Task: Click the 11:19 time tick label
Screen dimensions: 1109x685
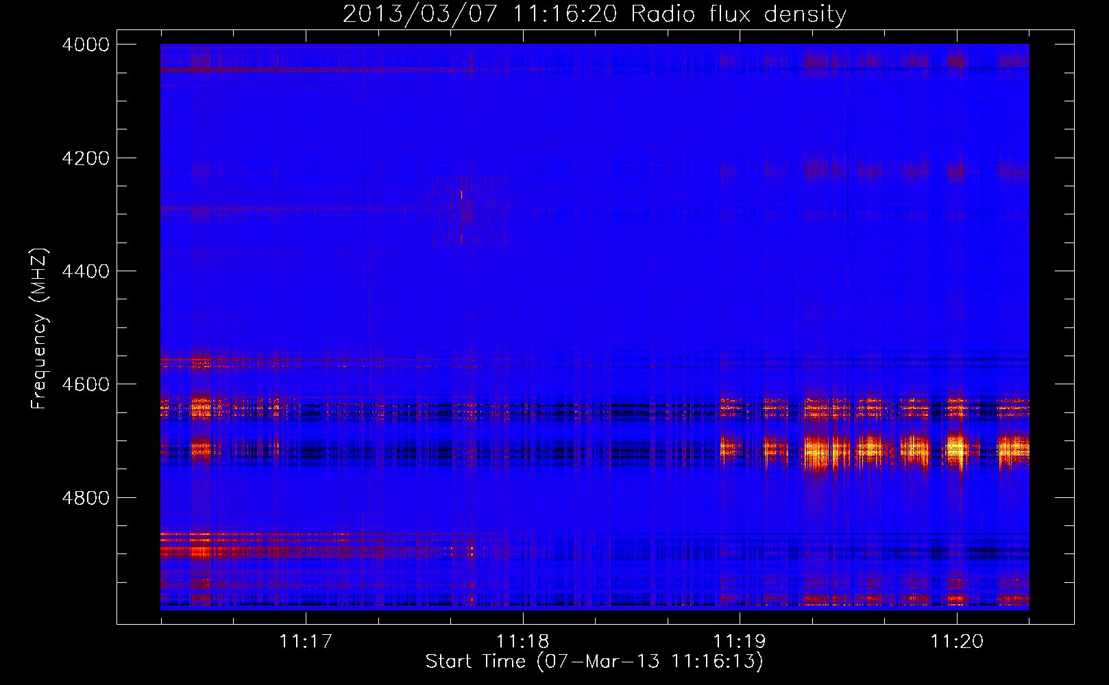Action: click(x=740, y=642)
